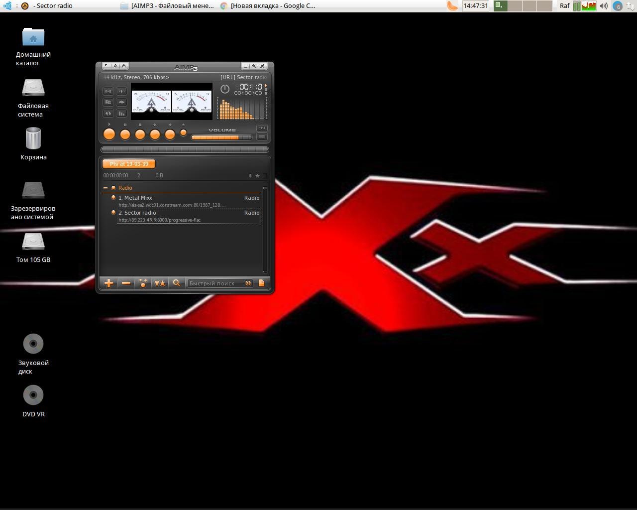This screenshot has height=510, width=637.
Task: Click the Metal Mixx stream URL text
Action: (x=172, y=205)
